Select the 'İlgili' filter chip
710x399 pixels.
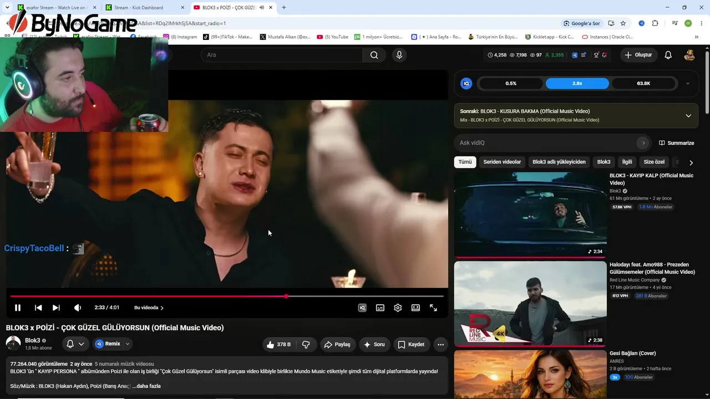(627, 162)
